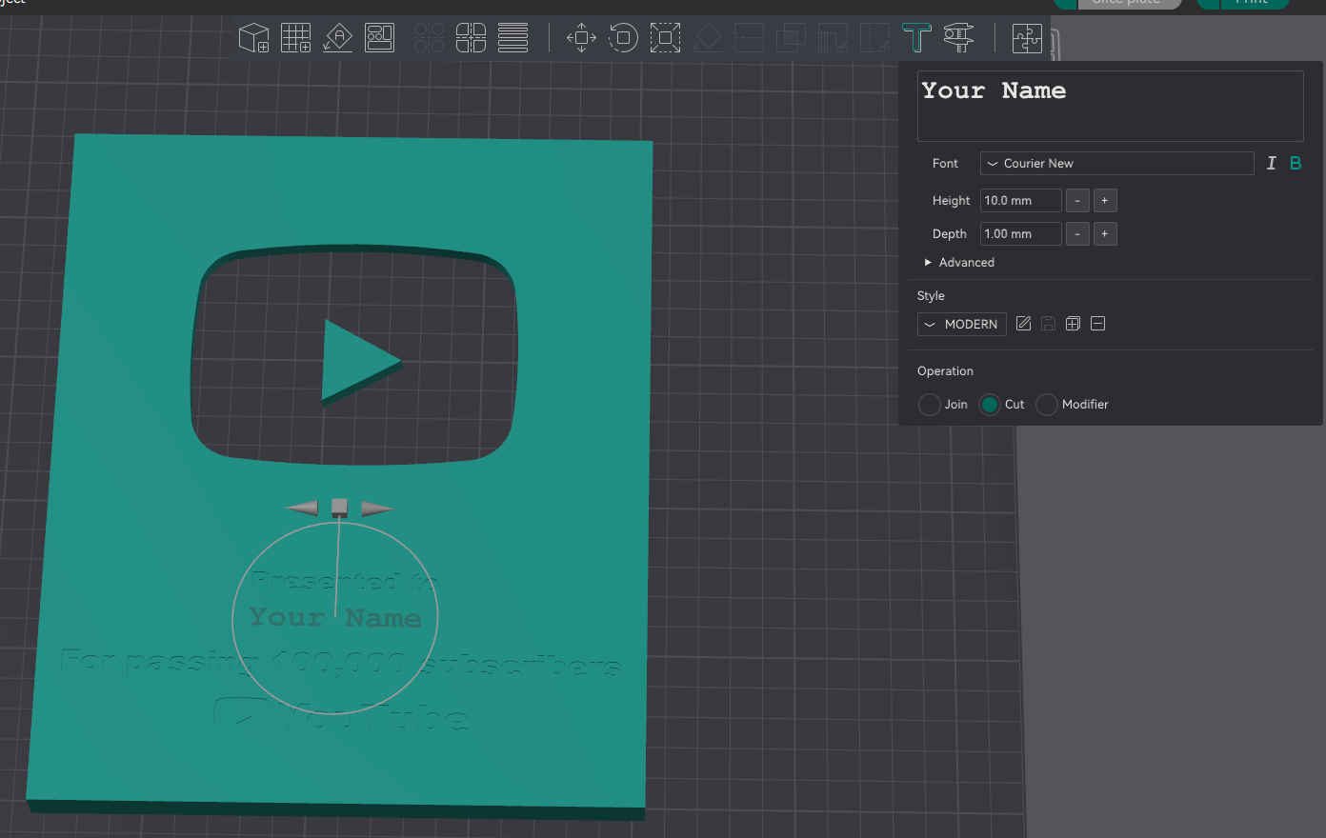The width and height of the screenshot is (1326, 838).
Task: Click the Split to parts icon
Action: pyautogui.click(x=471, y=38)
